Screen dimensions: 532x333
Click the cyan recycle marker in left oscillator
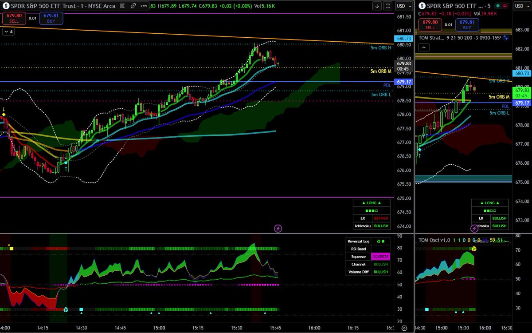[66, 309]
